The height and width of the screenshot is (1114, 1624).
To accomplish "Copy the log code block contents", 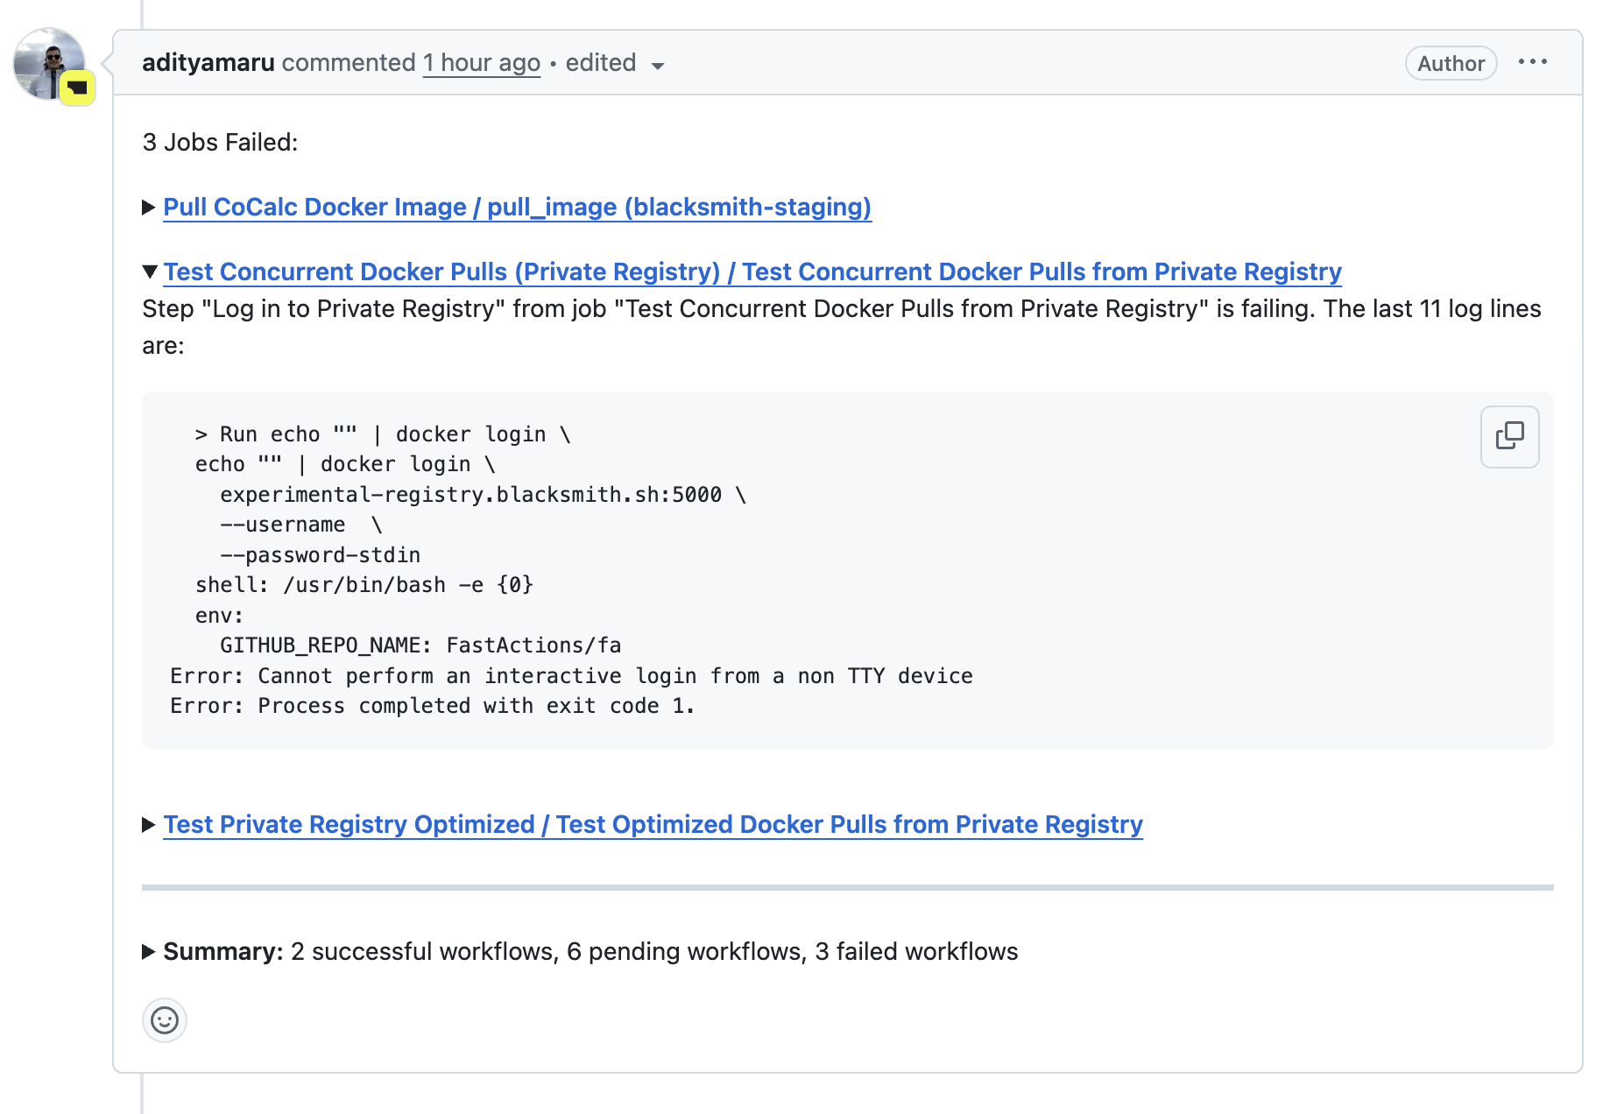I will (x=1509, y=436).
